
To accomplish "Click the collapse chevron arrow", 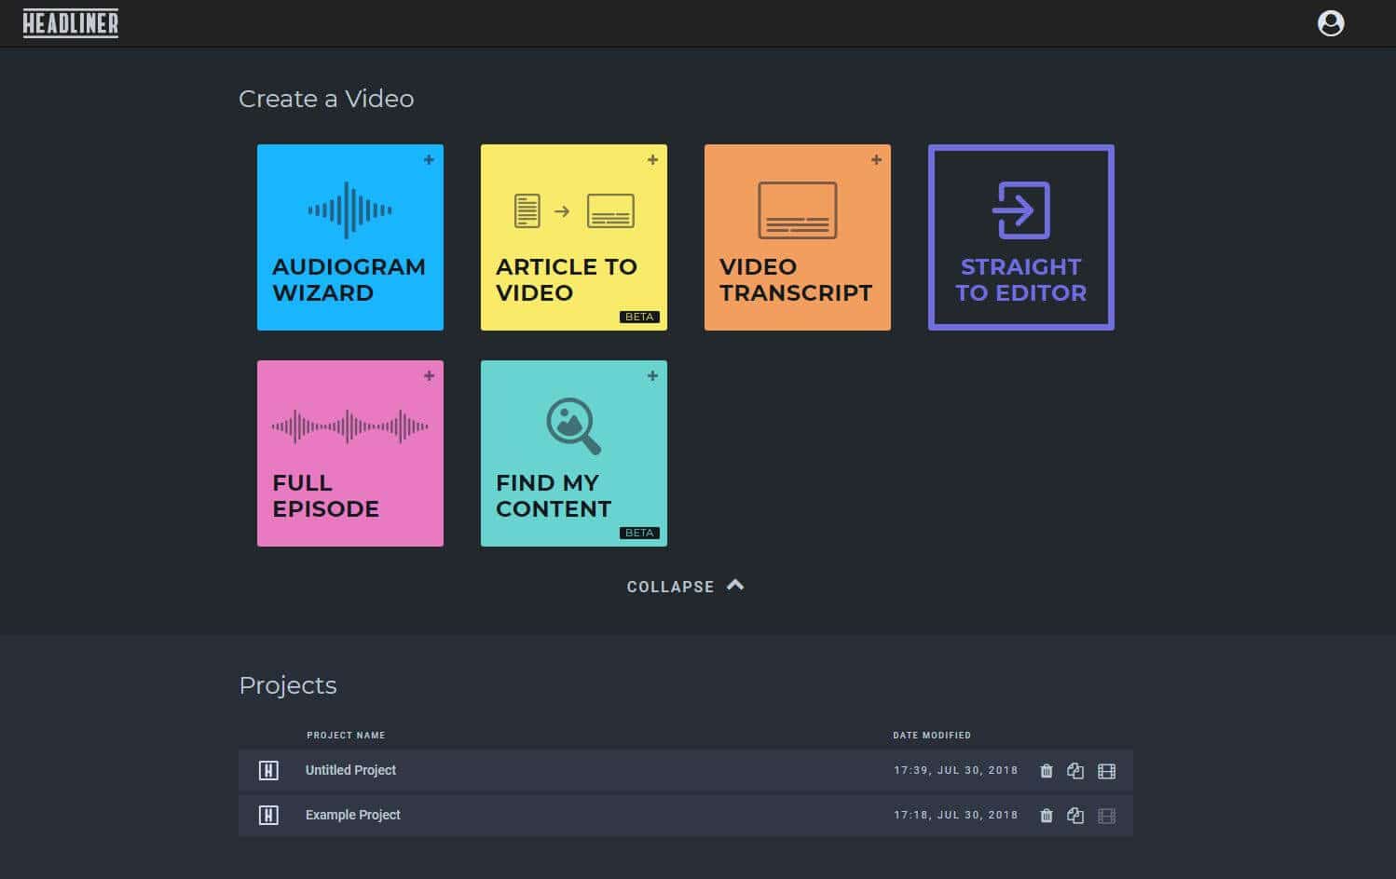I will (735, 586).
